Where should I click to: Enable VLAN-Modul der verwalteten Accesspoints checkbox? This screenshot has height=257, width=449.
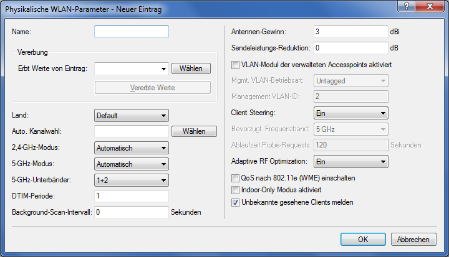point(235,64)
